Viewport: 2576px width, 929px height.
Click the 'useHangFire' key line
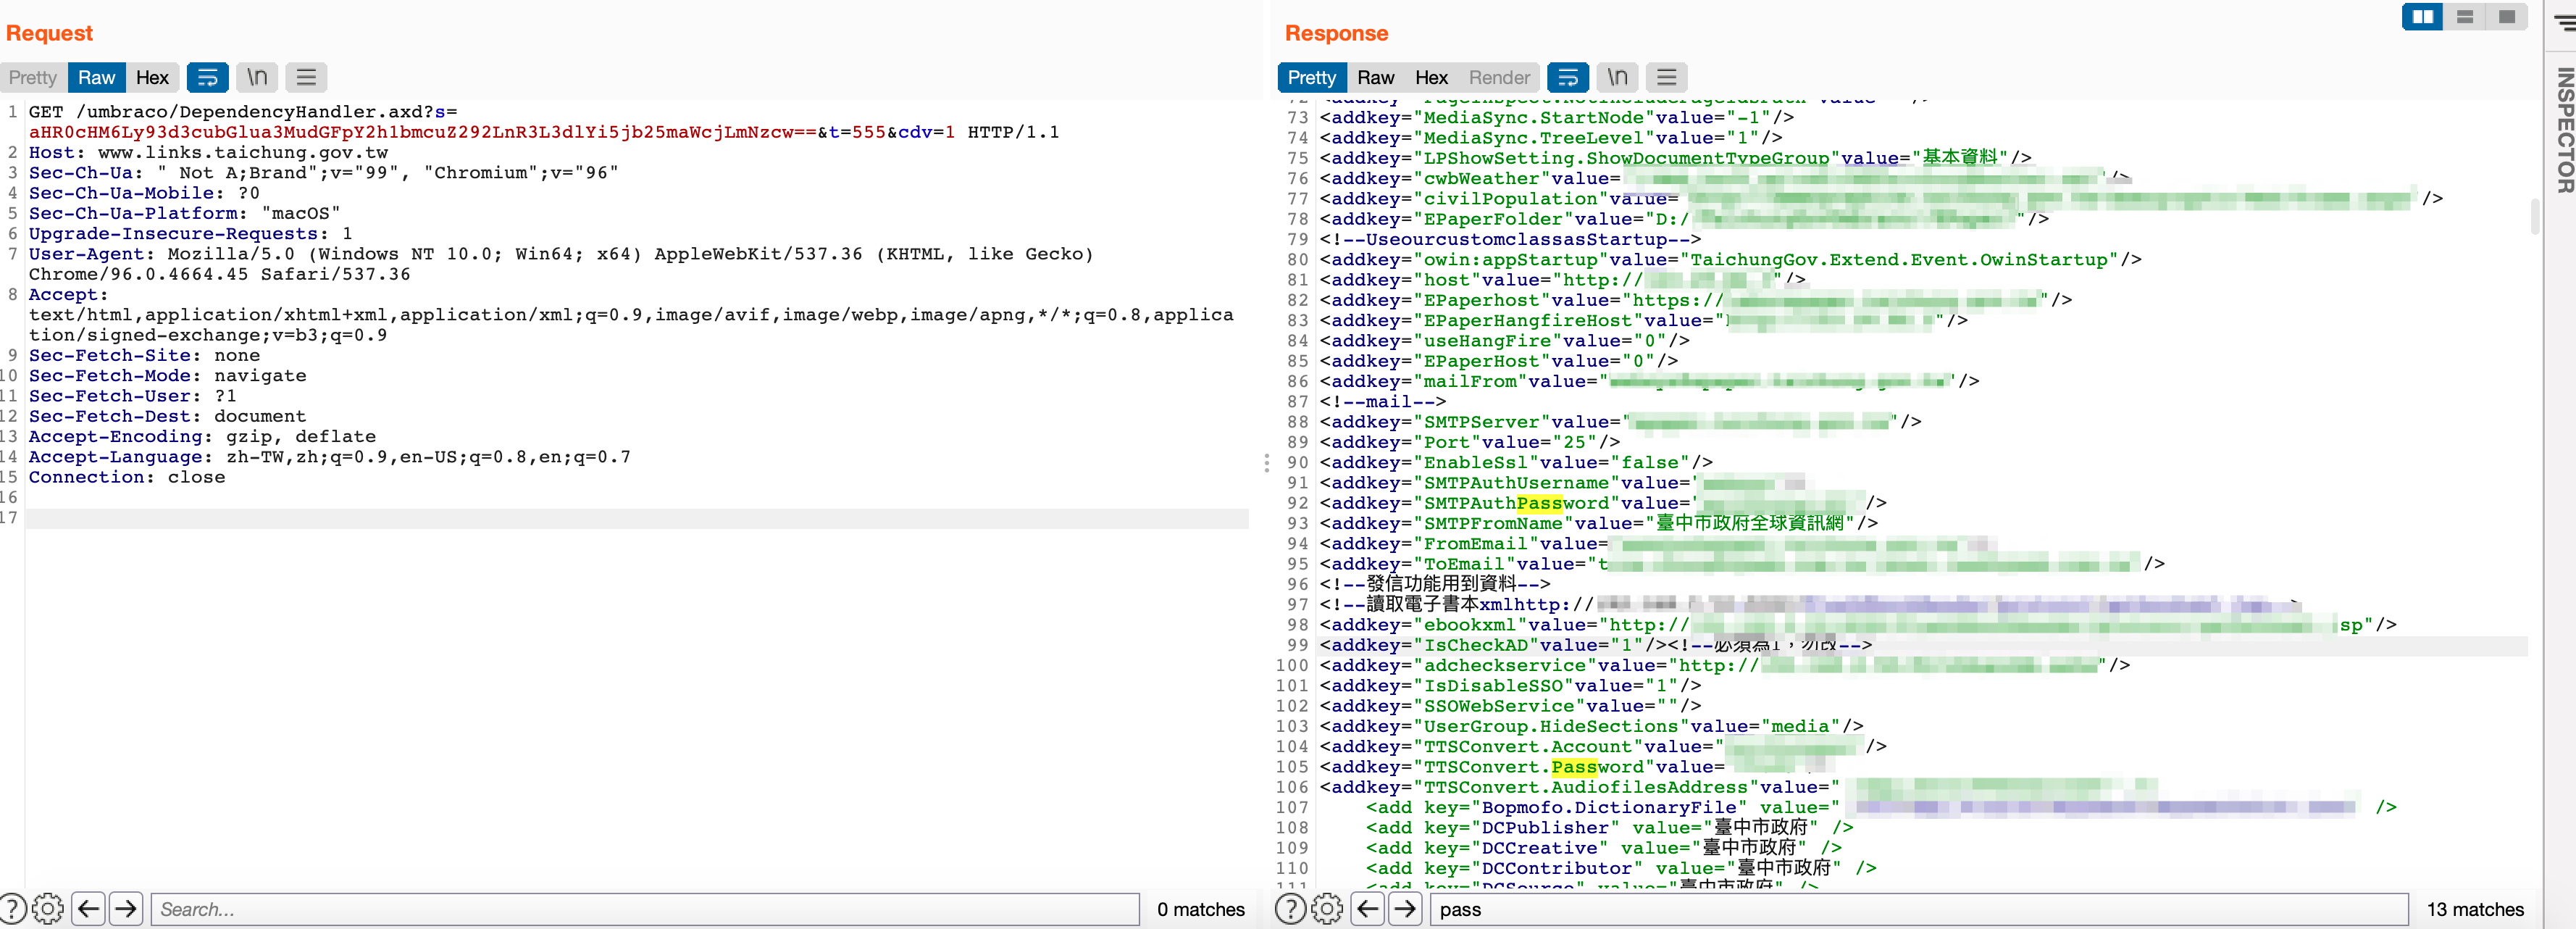pos(1505,341)
